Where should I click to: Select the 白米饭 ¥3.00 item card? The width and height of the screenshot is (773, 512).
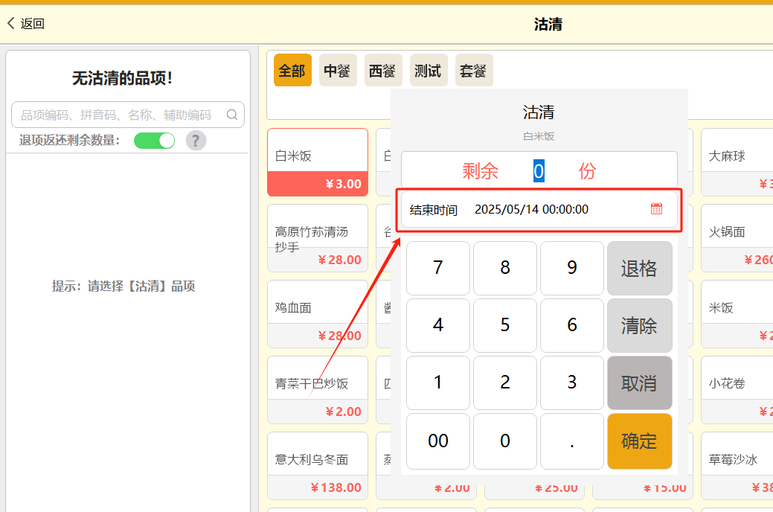318,162
